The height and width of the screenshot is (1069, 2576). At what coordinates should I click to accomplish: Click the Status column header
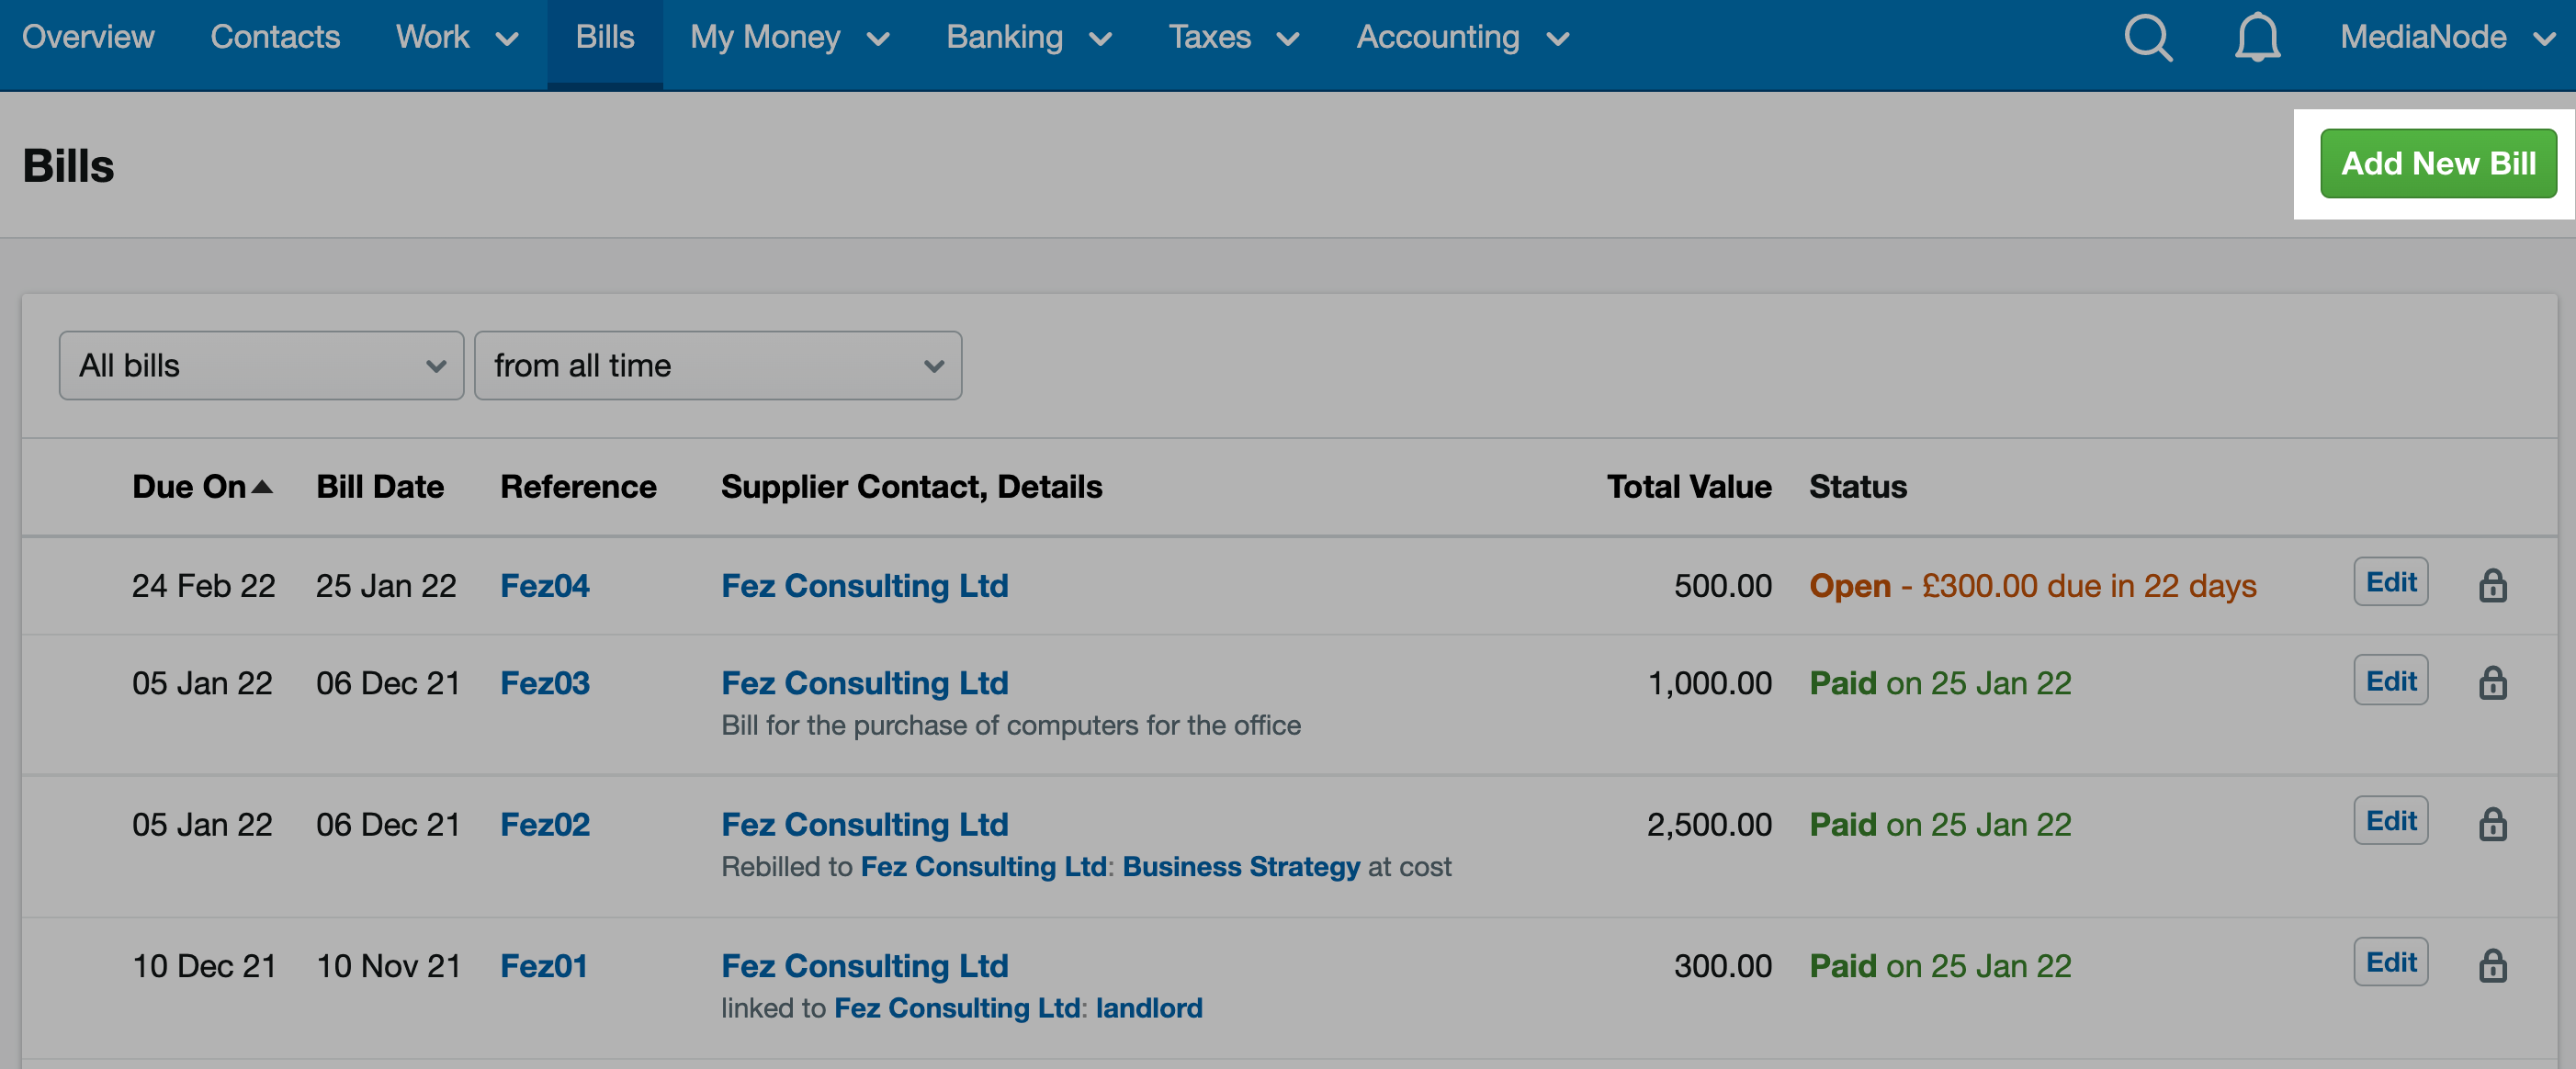tap(1858, 487)
